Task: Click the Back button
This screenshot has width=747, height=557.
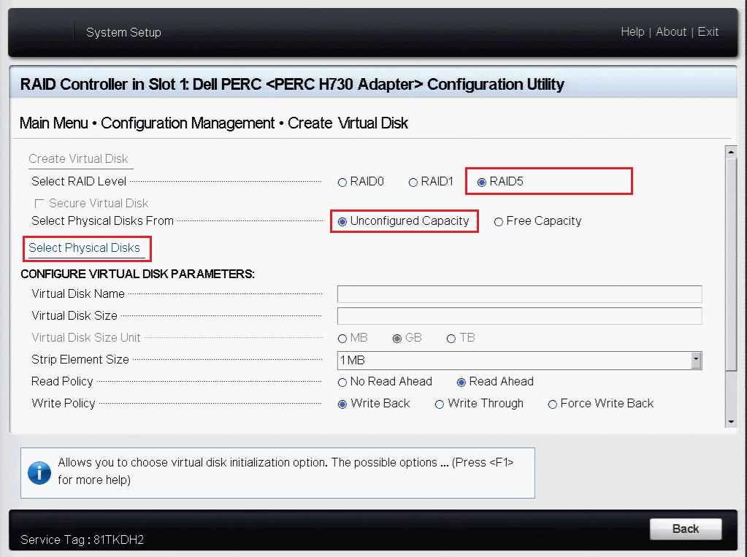Action: [685, 529]
